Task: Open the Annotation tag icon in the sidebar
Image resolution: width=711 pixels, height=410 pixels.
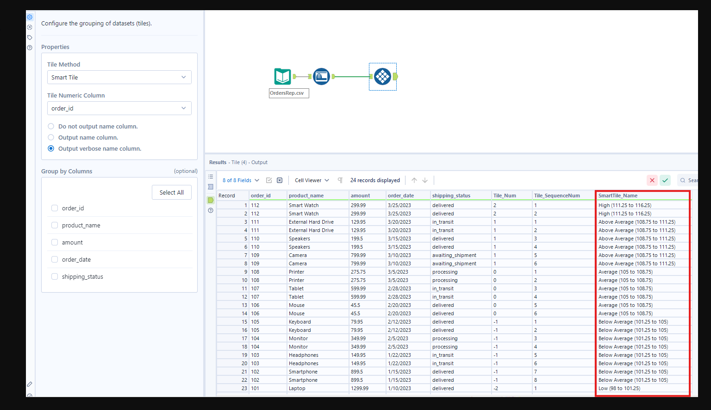Action: click(x=30, y=37)
